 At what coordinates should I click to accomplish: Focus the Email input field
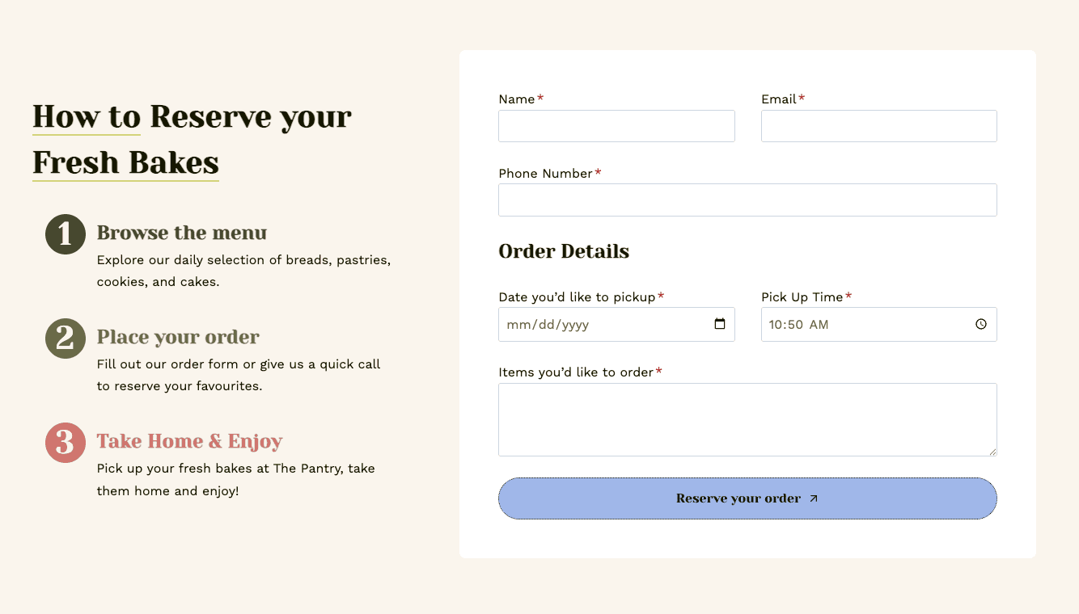[x=878, y=126]
